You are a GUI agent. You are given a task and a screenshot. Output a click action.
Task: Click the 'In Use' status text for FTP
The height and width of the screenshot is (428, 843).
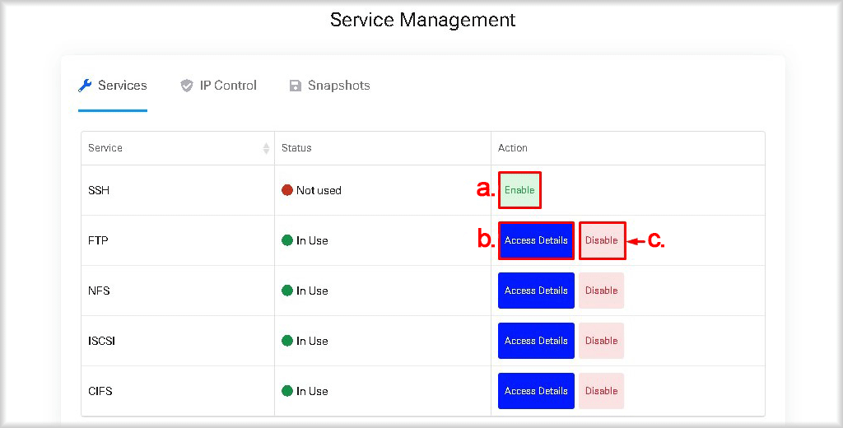(312, 240)
